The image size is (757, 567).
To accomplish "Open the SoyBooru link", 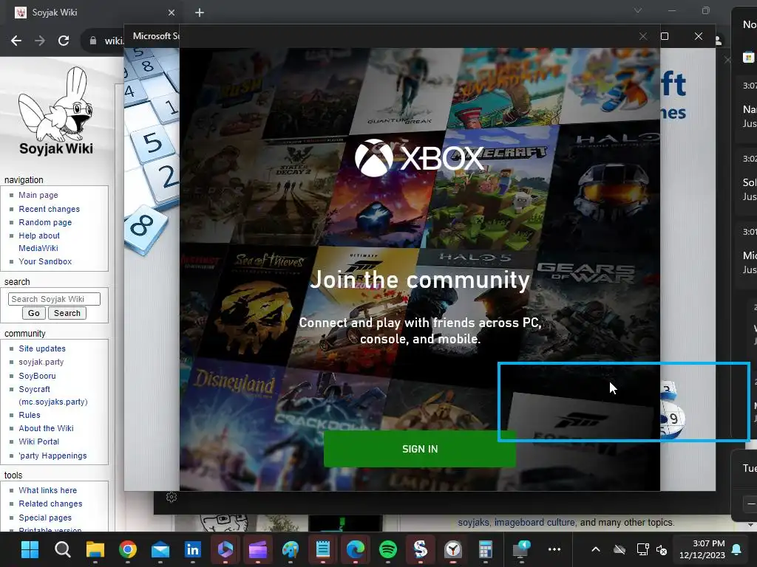I will click(x=37, y=376).
